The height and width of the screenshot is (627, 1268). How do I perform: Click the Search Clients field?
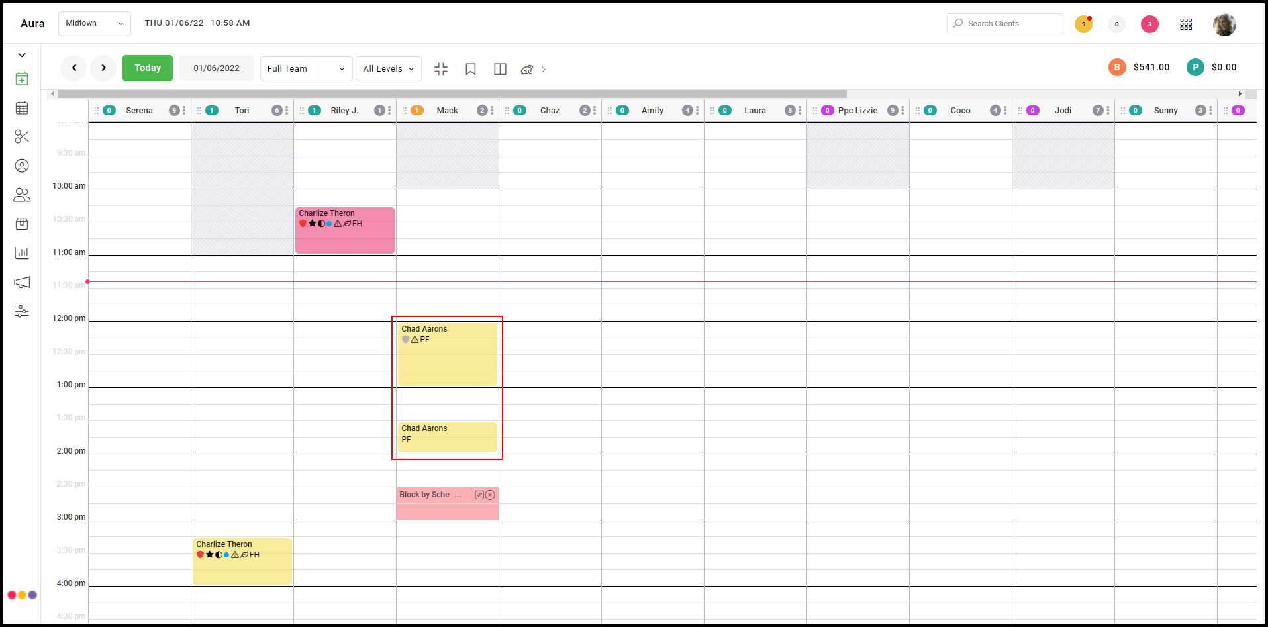pos(1005,24)
